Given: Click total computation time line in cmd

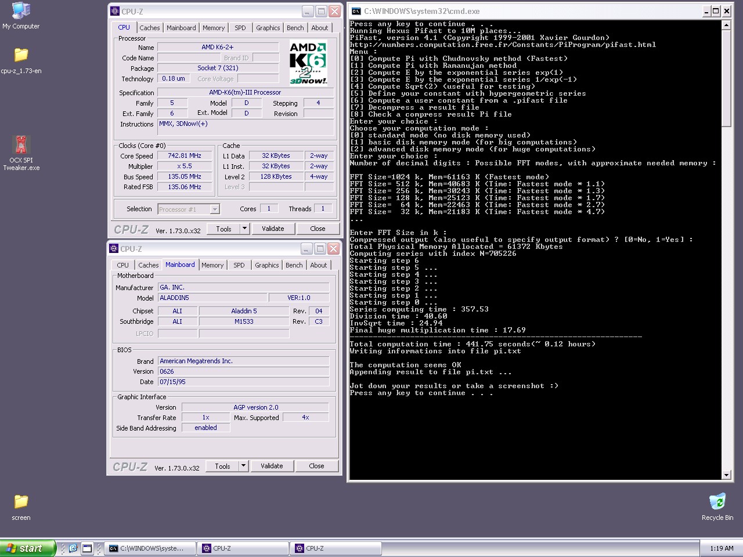Looking at the screenshot, I should click(471, 344).
